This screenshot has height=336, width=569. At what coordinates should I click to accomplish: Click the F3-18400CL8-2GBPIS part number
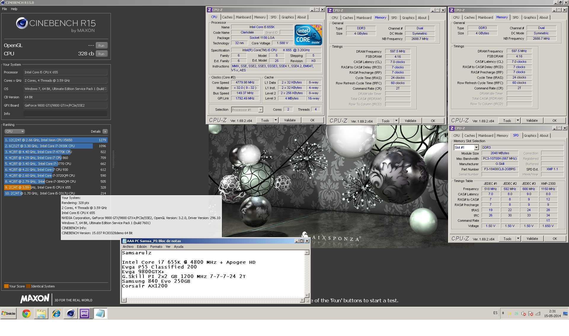coord(500,169)
